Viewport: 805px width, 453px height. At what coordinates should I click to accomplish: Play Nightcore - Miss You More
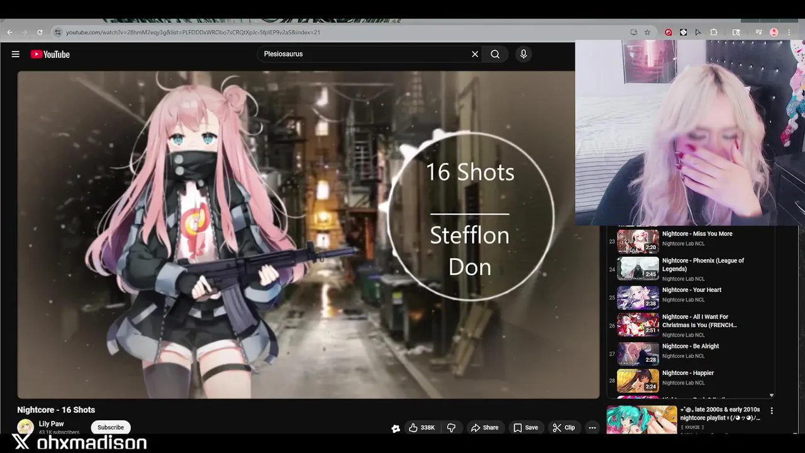tap(697, 233)
